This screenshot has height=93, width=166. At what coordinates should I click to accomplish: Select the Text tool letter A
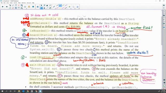[x=44, y=8]
